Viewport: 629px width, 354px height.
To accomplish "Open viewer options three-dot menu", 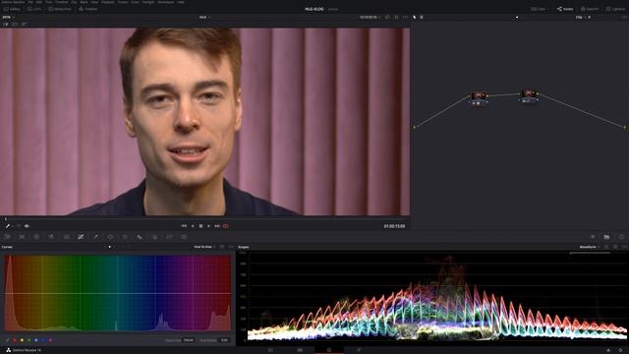I will pyautogui.click(x=405, y=18).
